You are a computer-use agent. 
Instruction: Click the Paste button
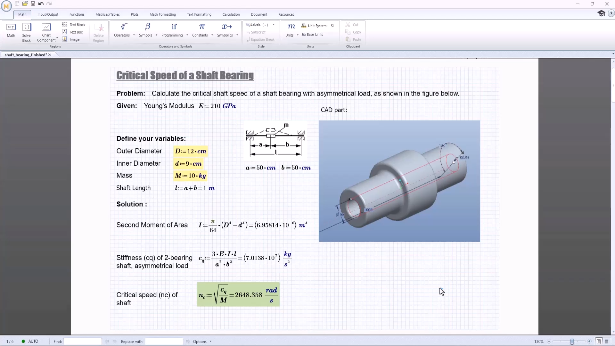coord(354,39)
